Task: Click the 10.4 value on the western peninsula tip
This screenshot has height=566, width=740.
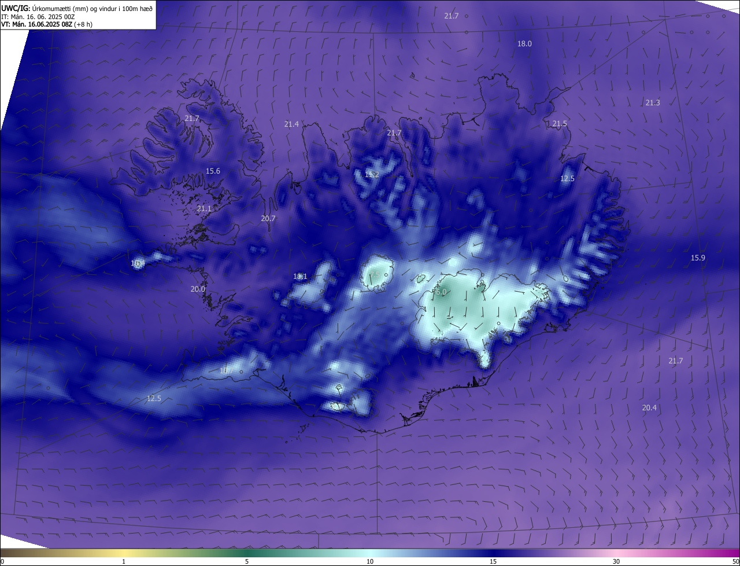Action: pyautogui.click(x=136, y=263)
